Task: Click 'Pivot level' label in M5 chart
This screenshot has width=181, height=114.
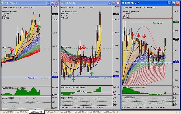Action: click(x=94, y=78)
